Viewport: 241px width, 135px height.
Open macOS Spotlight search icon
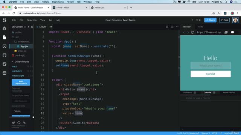tap(226, 2)
